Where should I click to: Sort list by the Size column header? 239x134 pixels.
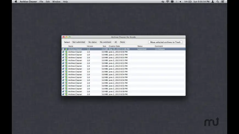click(104, 46)
